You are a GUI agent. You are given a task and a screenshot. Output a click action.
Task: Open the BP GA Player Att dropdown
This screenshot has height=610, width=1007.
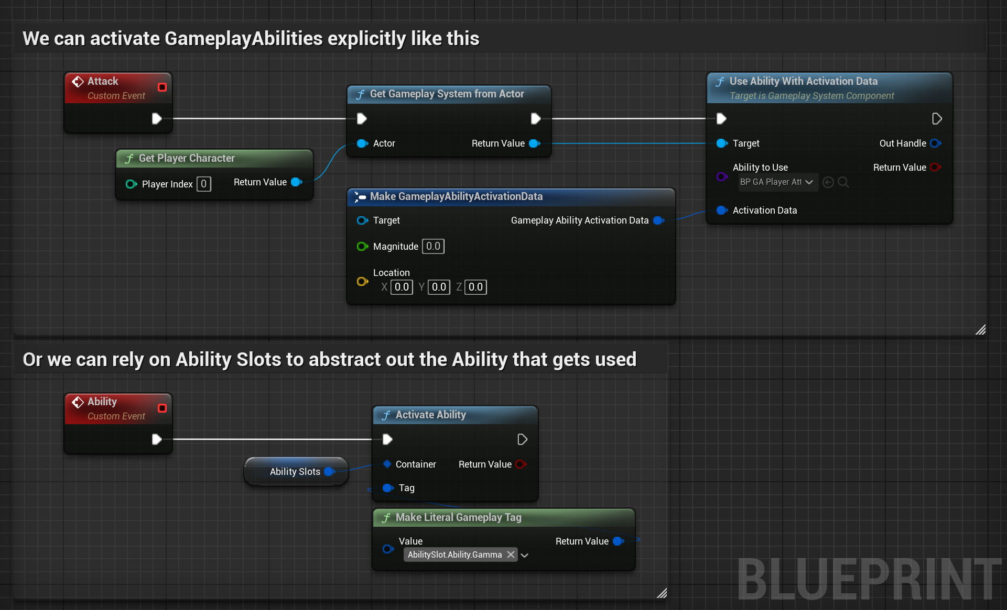point(777,182)
